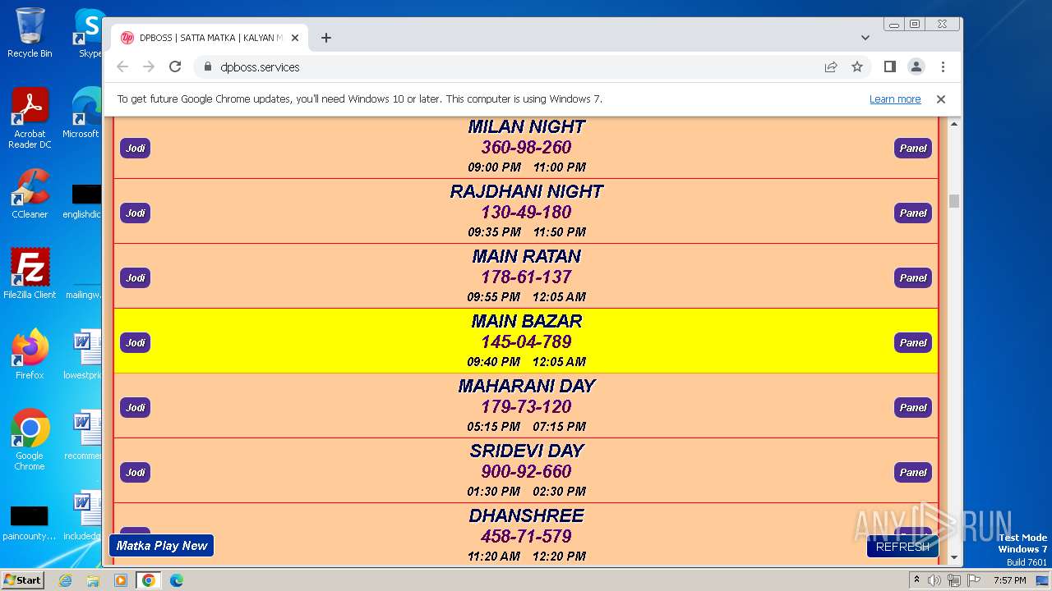Open Panel chart for Maharani Day

pyautogui.click(x=913, y=407)
